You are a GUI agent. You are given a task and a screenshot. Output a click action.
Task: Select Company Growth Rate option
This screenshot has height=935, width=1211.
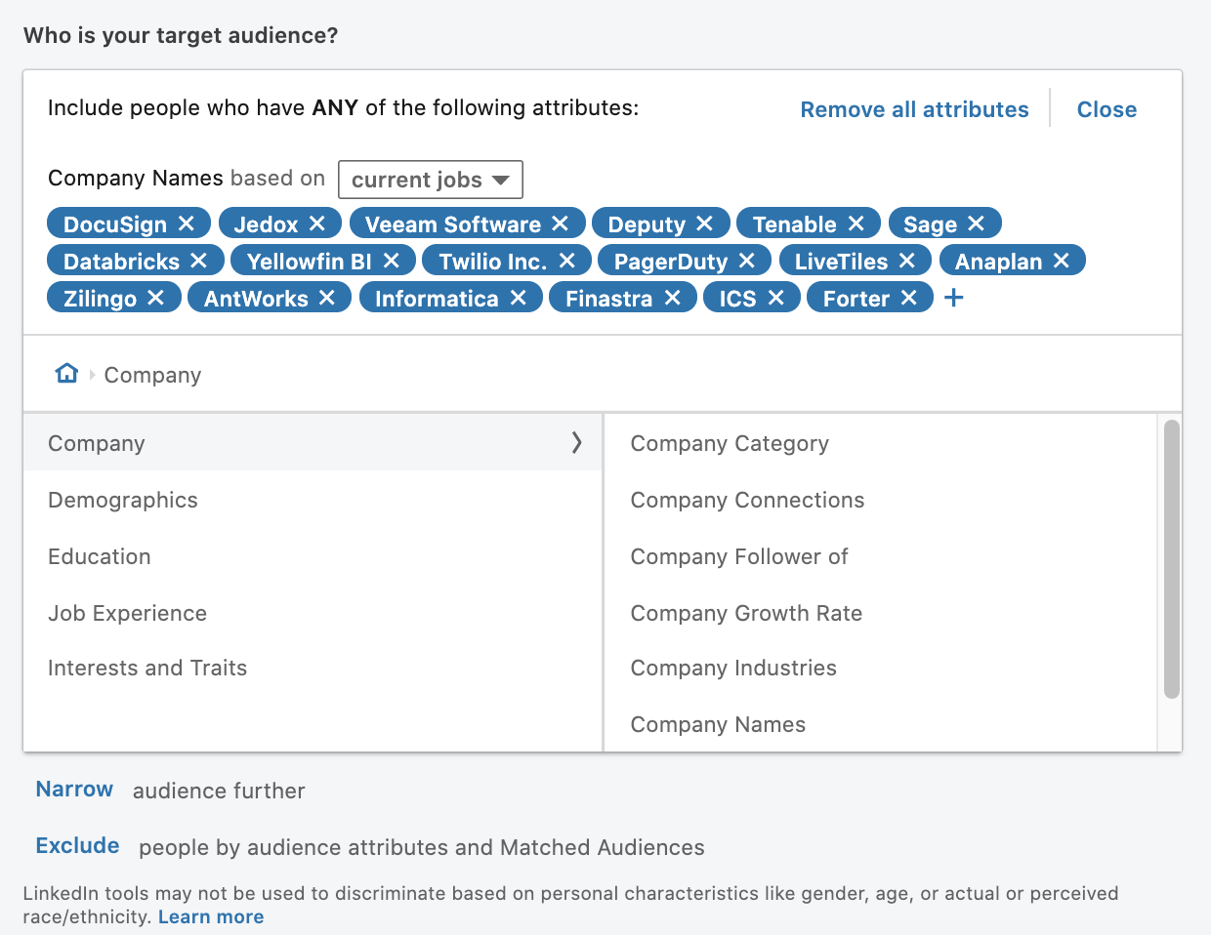pyautogui.click(x=746, y=613)
